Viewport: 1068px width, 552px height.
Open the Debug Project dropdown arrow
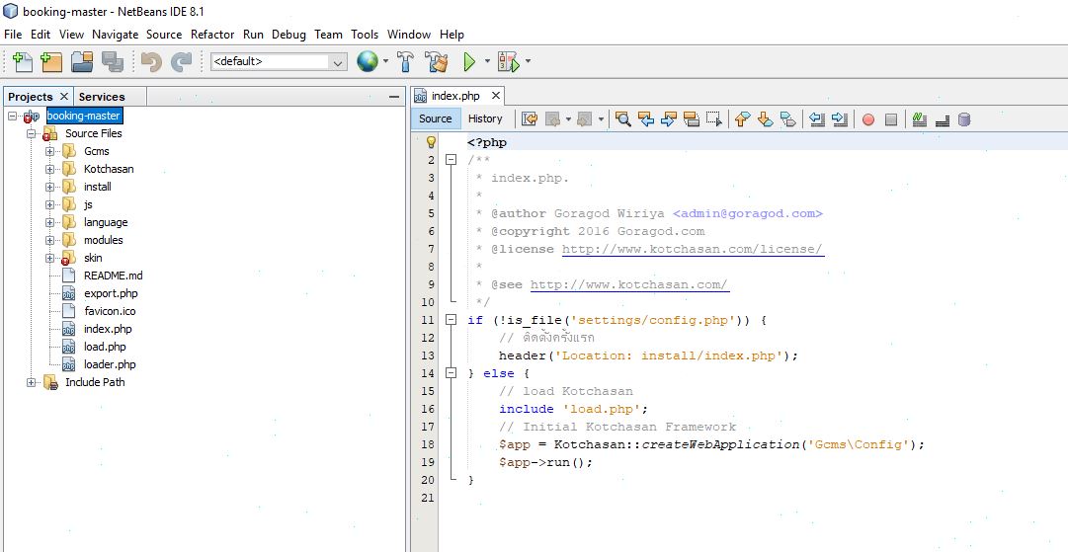pos(528,61)
